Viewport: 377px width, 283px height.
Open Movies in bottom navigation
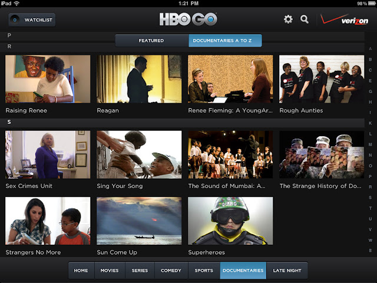point(110,270)
